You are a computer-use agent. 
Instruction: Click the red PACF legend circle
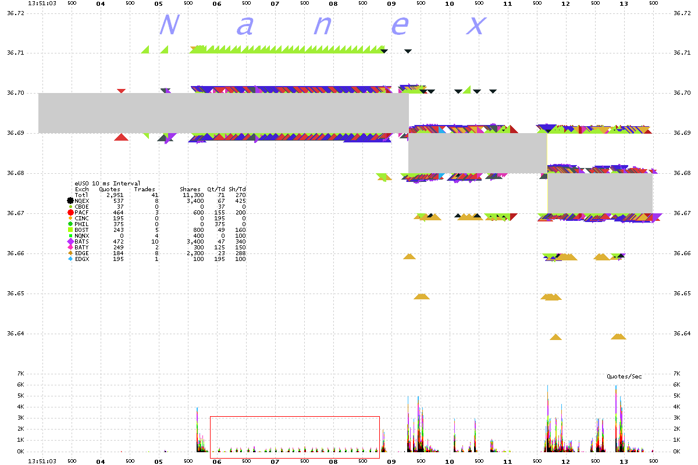pos(70,212)
